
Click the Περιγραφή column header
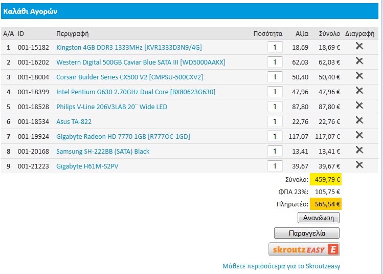pyautogui.click(x=72, y=34)
